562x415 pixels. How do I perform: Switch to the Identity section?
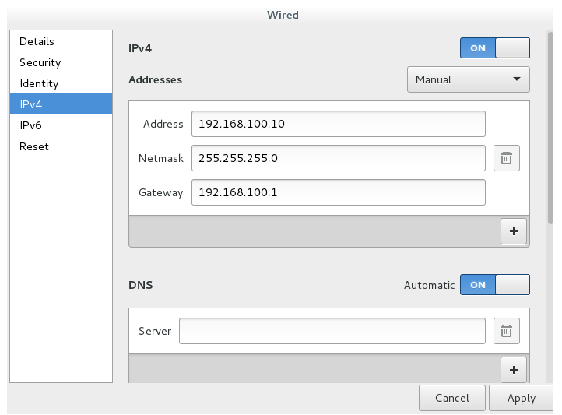pos(61,83)
